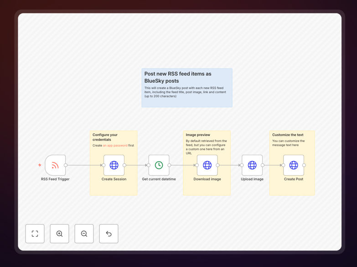
Task: Click the 'Customize the text' note heading
Action: pos(288,135)
